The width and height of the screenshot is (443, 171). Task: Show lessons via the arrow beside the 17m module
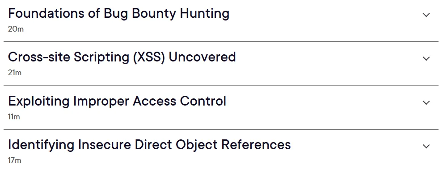(x=426, y=146)
